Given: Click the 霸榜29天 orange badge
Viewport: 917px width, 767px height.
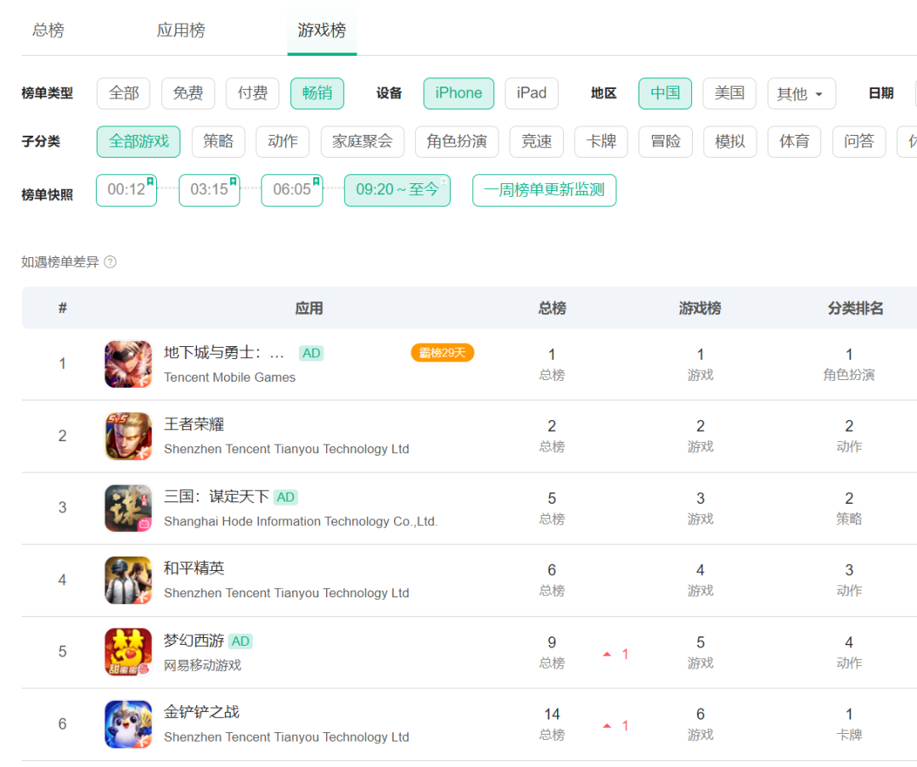Looking at the screenshot, I should (442, 352).
